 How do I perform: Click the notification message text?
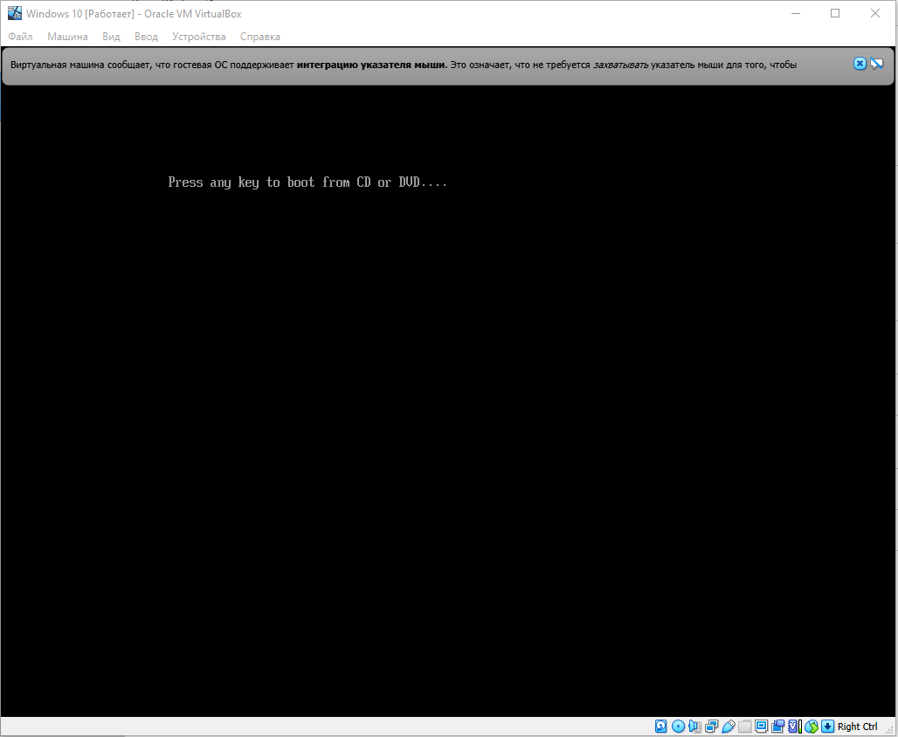point(404,65)
